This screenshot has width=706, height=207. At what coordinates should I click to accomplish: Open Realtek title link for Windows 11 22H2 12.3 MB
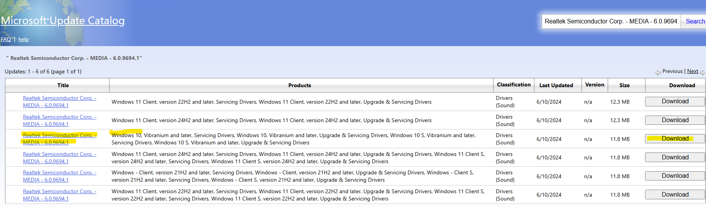tap(60, 102)
